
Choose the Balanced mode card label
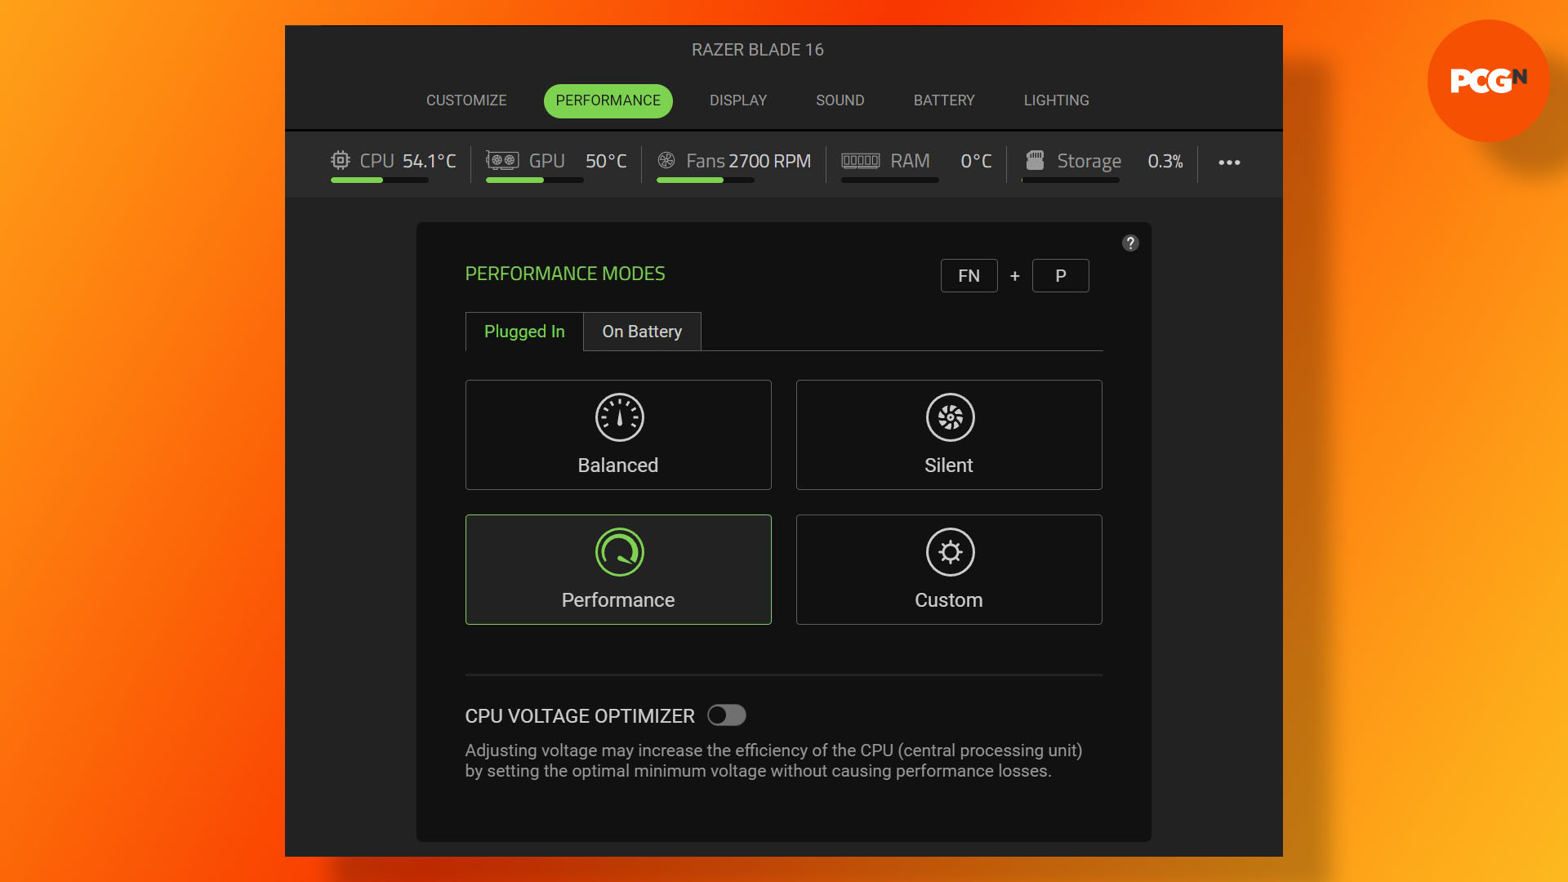618,465
